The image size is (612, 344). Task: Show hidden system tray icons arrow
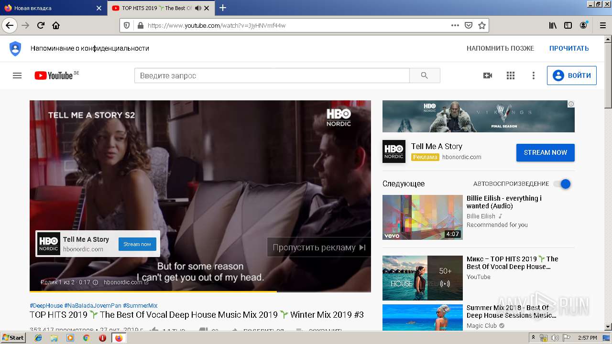pos(533,338)
